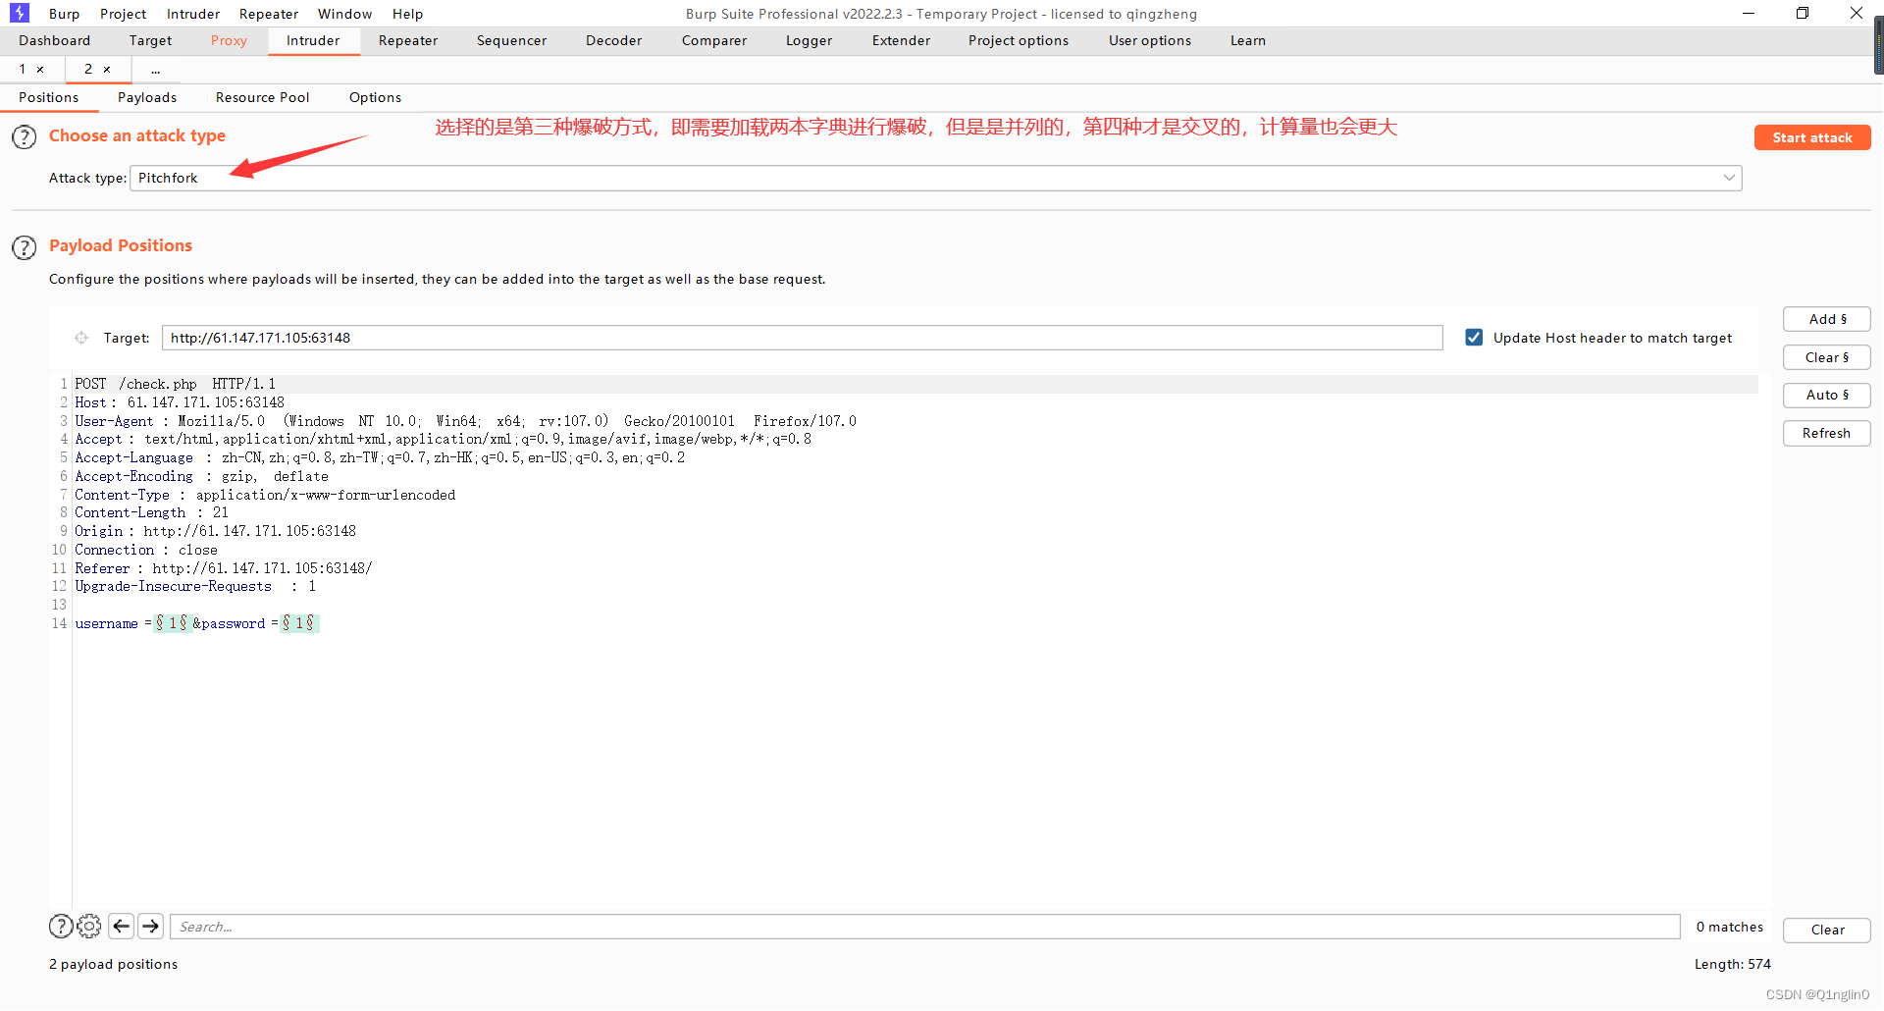Close Intruder attack tab 1

[x=40, y=70]
